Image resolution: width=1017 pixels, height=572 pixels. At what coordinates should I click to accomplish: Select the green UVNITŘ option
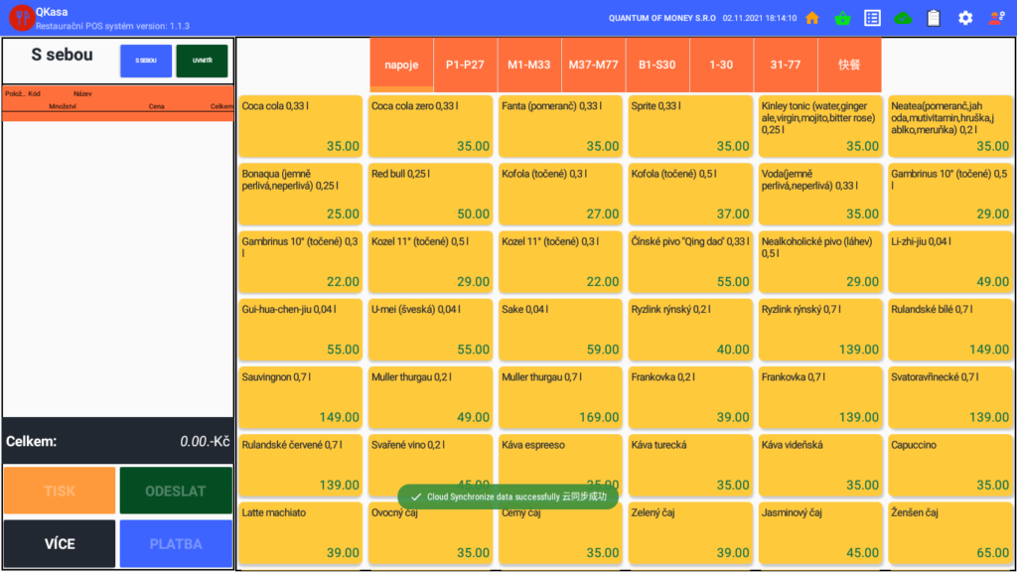point(202,61)
